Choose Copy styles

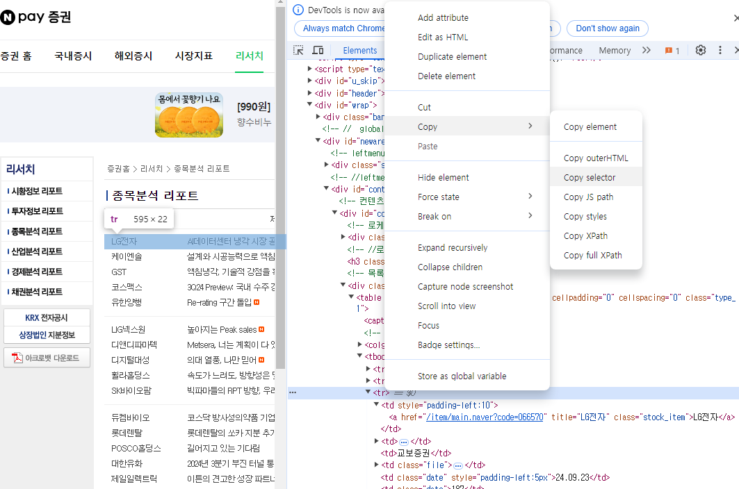point(596,217)
